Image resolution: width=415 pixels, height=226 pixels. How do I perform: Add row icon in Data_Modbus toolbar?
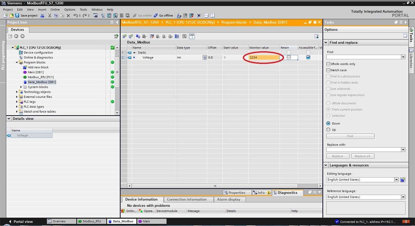130,36
